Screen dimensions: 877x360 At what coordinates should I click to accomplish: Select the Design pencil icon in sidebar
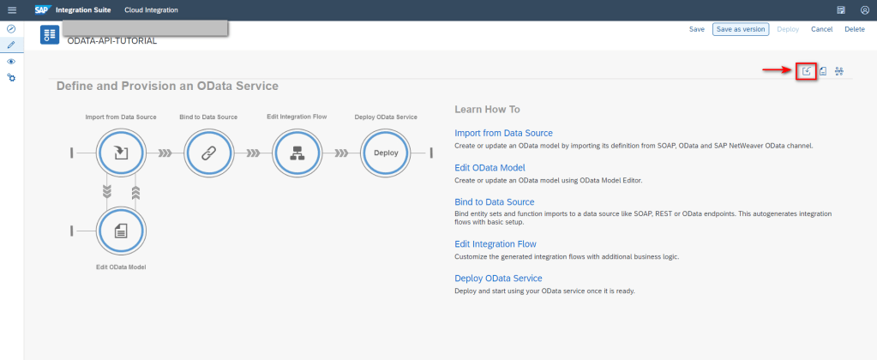[x=11, y=45]
